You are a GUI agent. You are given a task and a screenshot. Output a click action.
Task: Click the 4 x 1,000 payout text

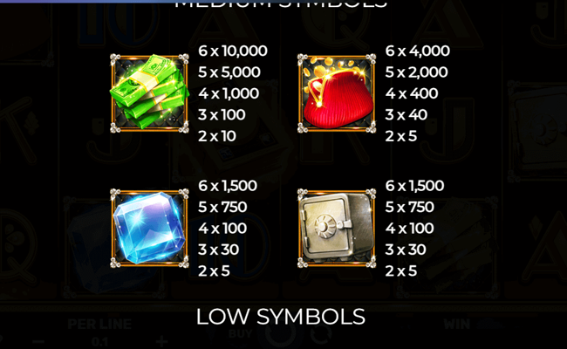point(229,93)
